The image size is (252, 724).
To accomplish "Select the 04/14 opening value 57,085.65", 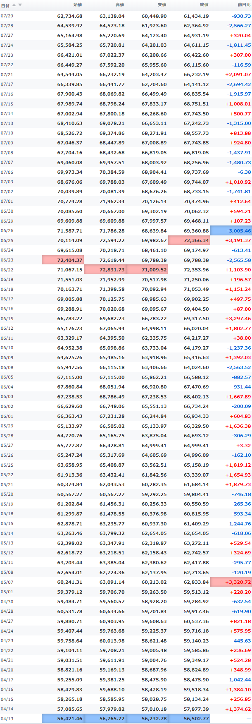I will [70, 709].
